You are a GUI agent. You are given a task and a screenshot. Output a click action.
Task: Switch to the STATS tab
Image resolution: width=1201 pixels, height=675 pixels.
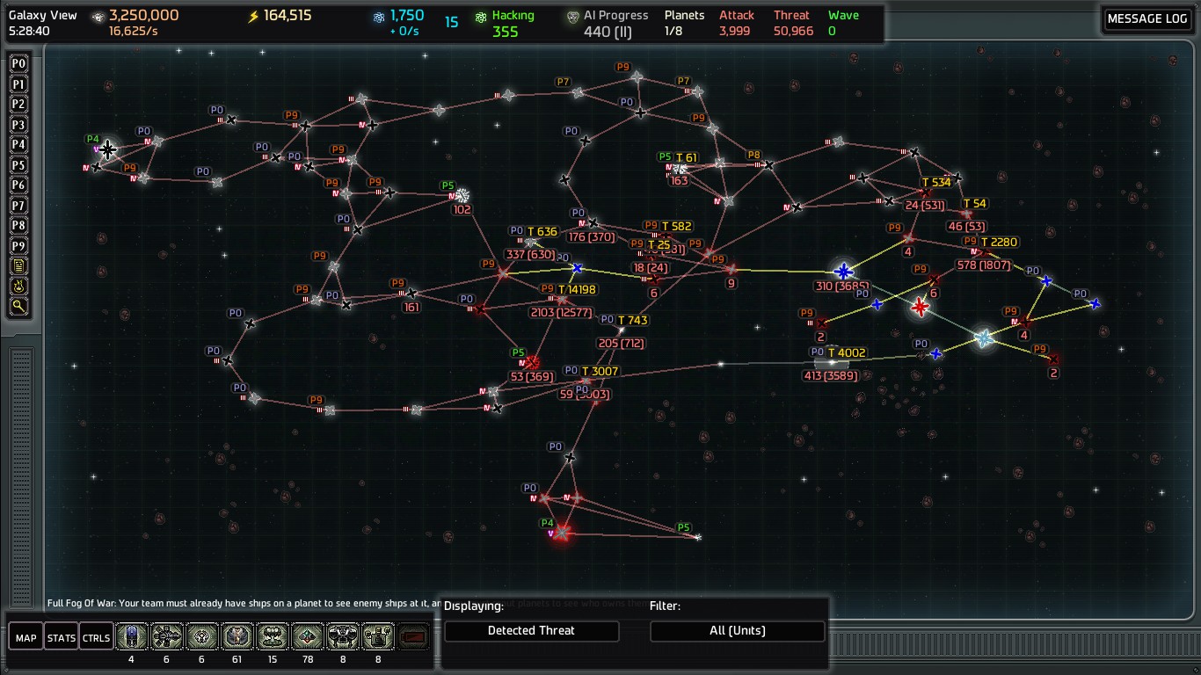pyautogui.click(x=62, y=637)
